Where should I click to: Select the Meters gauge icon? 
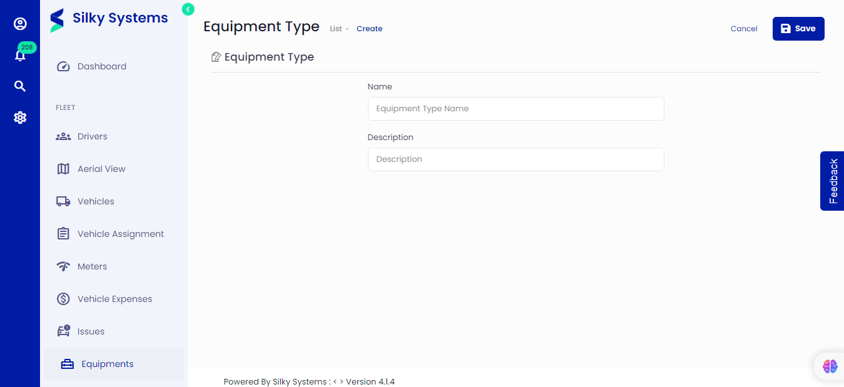[x=63, y=266]
